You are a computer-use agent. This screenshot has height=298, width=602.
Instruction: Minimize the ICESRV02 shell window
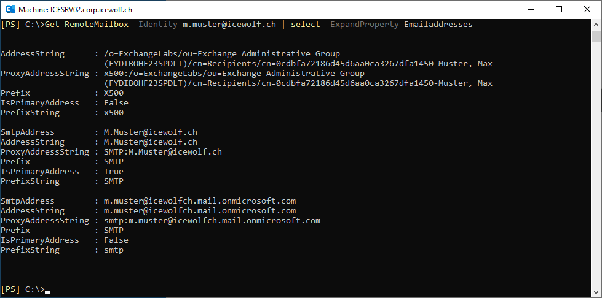(x=531, y=10)
